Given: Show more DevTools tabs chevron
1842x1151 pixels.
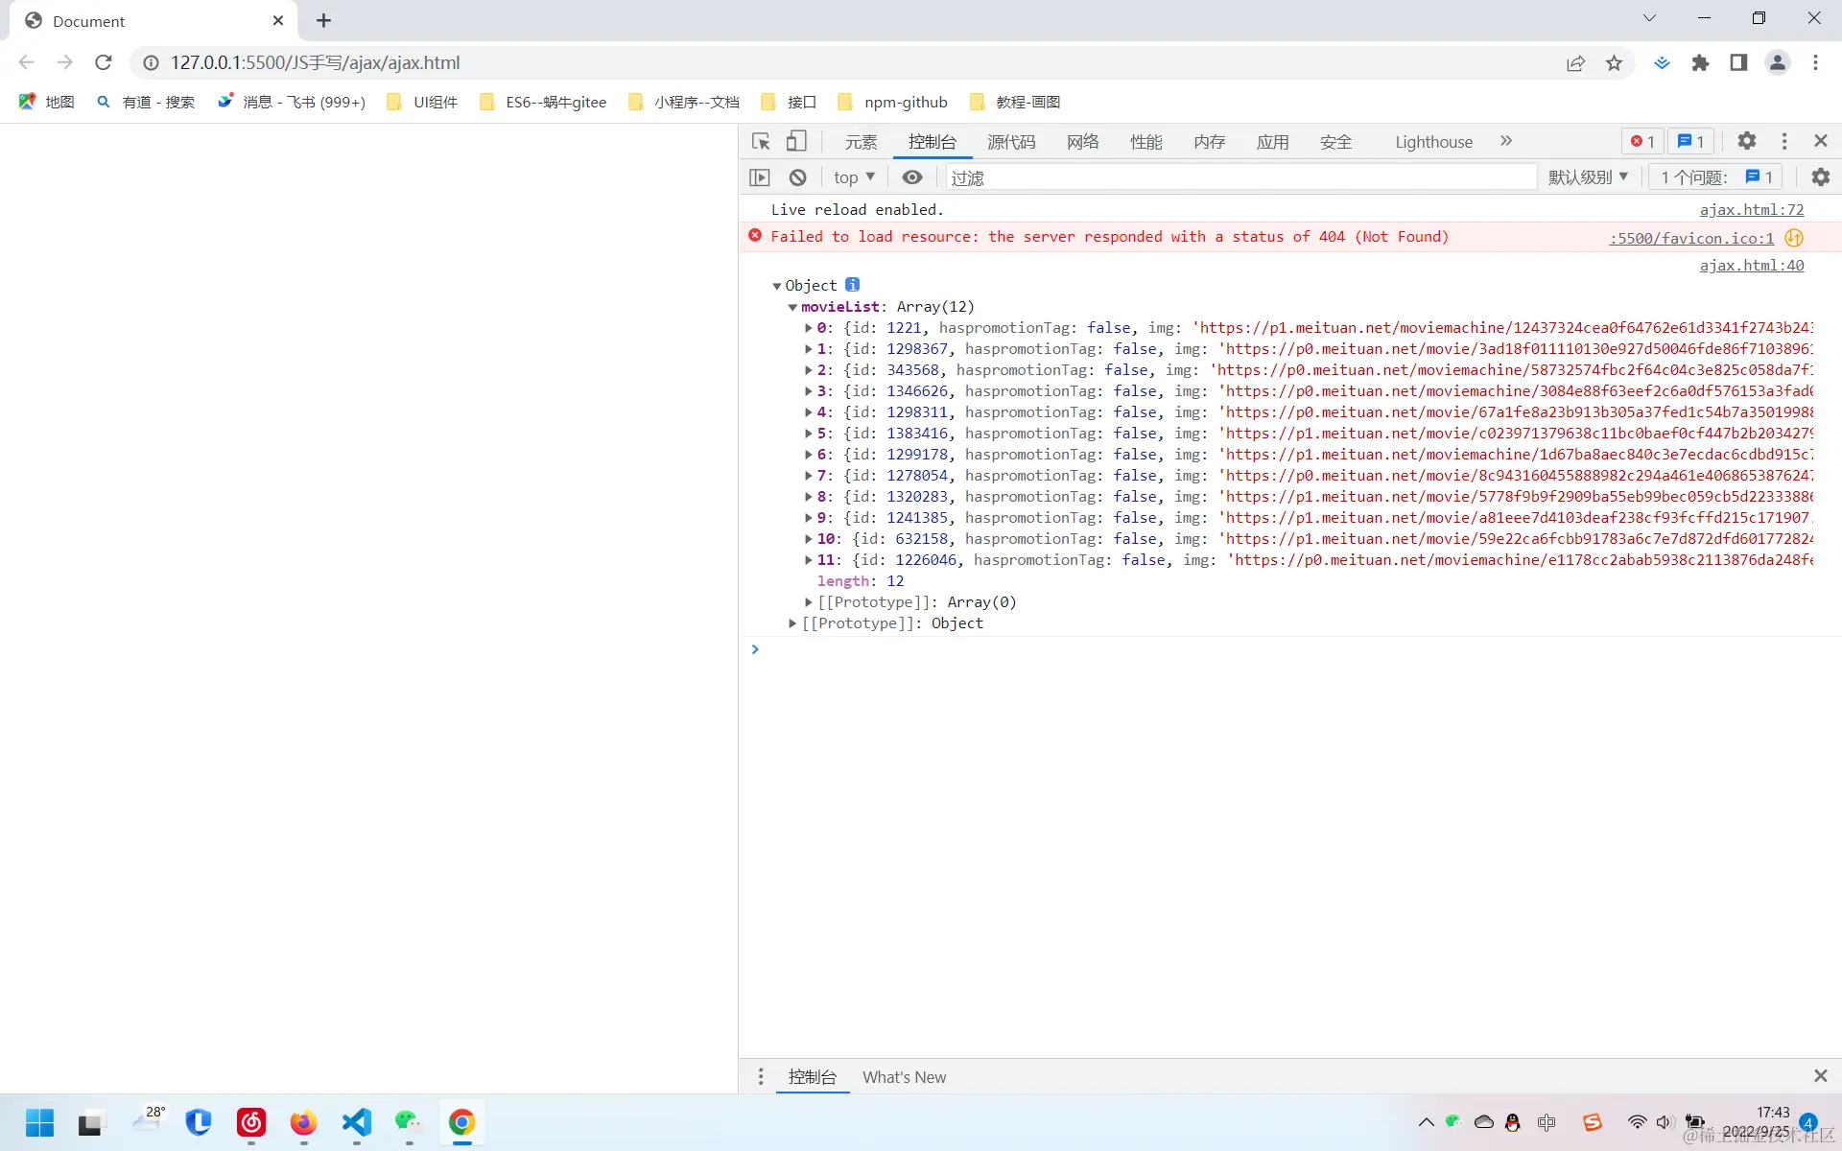Looking at the screenshot, I should pos(1506,141).
